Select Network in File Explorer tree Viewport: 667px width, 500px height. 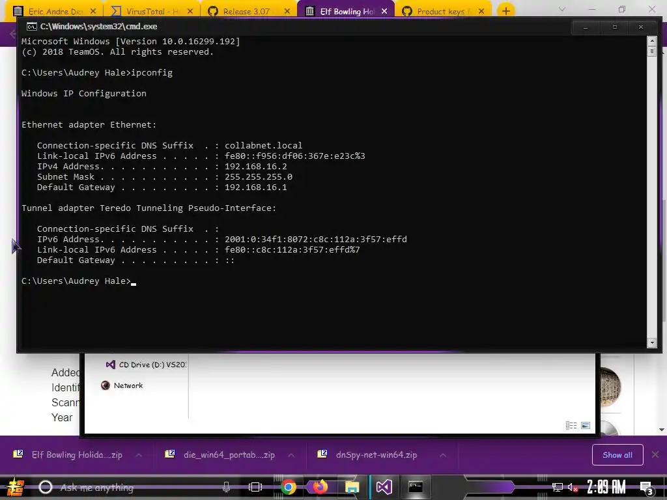[x=122, y=385]
